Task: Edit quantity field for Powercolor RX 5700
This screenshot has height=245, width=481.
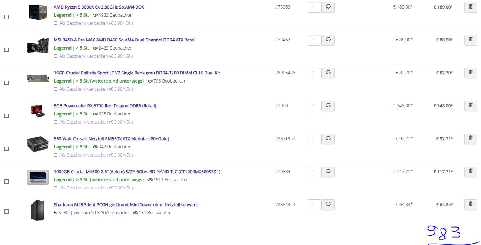Action: [315, 106]
